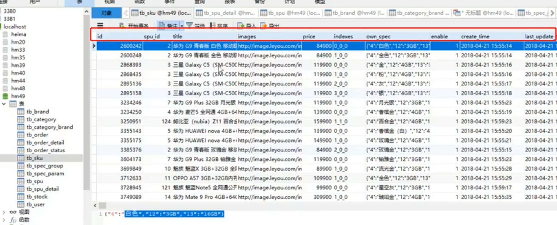This screenshot has width=557, height=225.
Task: Click the horizontal scrollbar thumb
Action: (102, 206)
